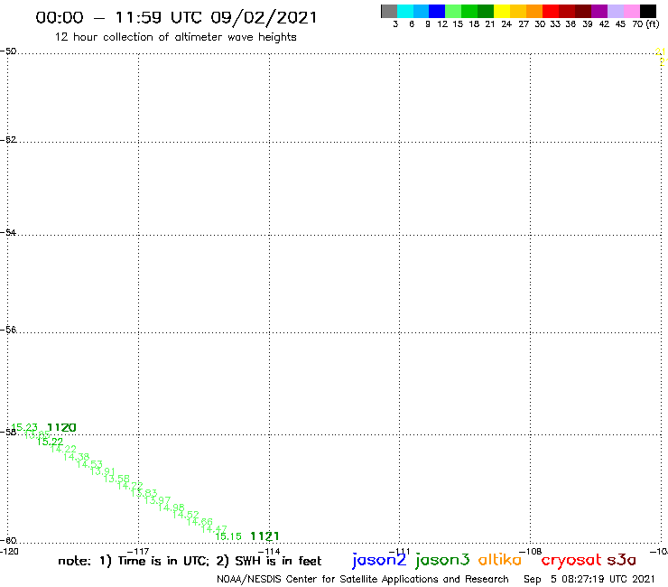Click the longitude axis label -117
The width and height of the screenshot is (668, 587).
pos(138,551)
